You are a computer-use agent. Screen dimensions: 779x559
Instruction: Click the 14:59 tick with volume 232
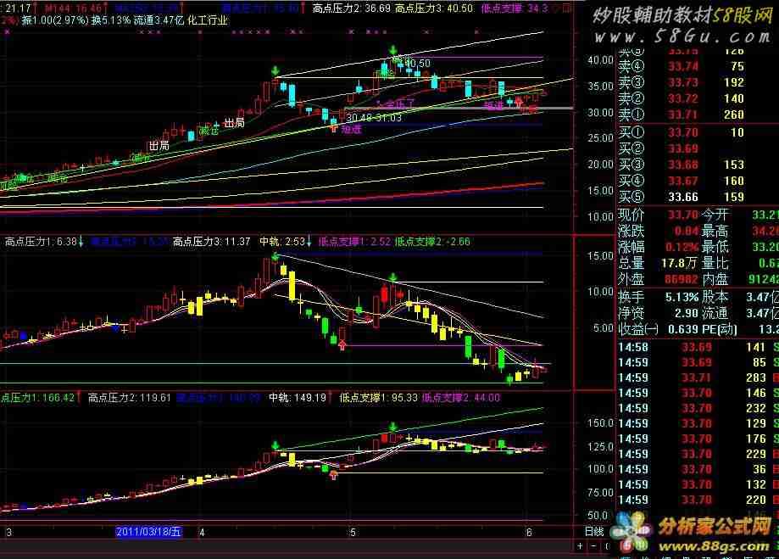pyautogui.click(x=698, y=408)
